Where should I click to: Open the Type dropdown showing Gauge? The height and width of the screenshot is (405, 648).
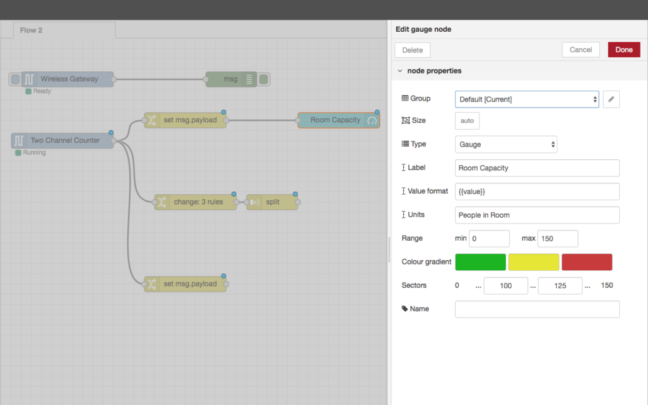(x=506, y=144)
